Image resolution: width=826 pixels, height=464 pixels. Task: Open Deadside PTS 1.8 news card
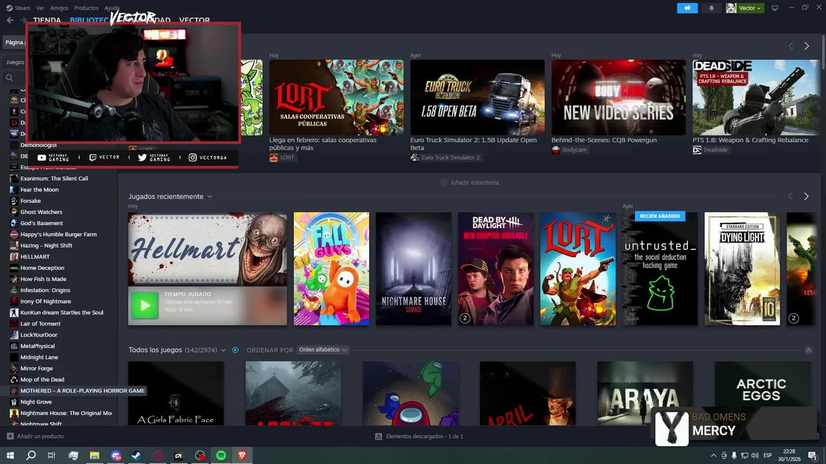point(756,97)
